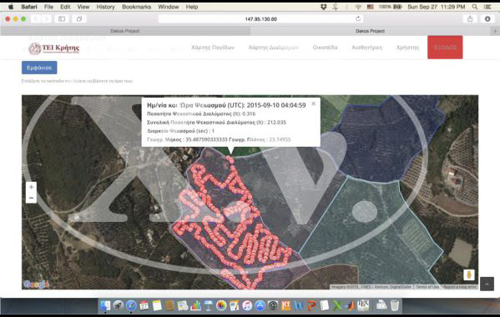Image resolution: width=500 pixels, height=317 pixels.
Task: Add a new tab with plus button
Action: point(495,31)
